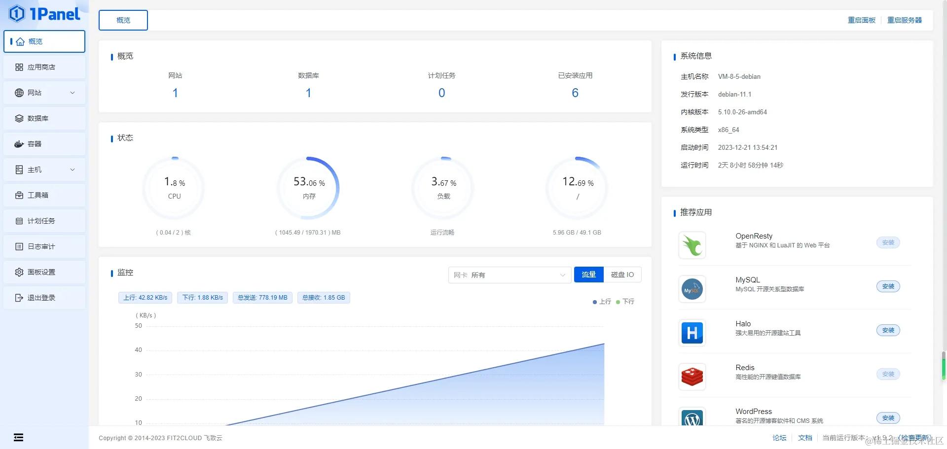Click the 日志审计 log icon
This screenshot has width=947, height=449.
click(19, 246)
